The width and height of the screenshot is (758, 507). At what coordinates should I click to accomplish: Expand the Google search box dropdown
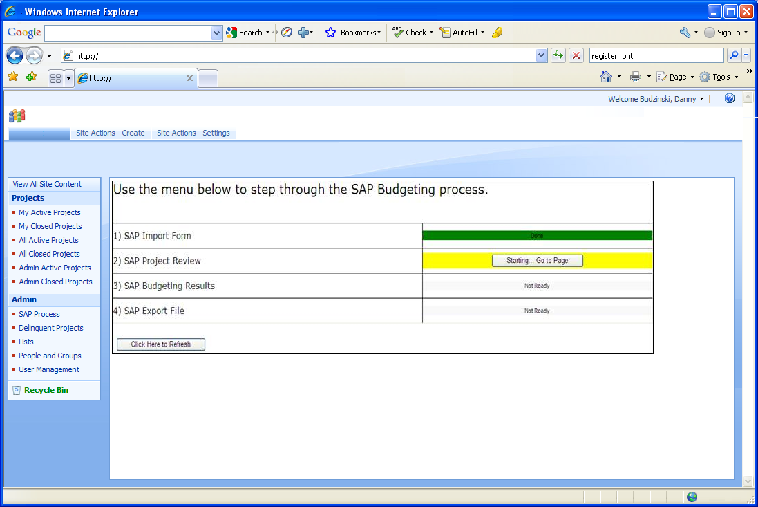(x=216, y=33)
